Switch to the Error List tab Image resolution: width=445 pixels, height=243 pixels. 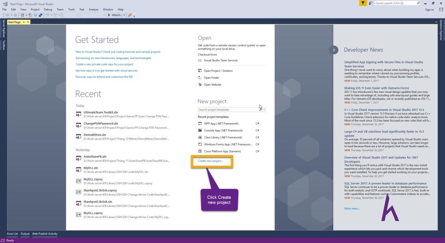(x=13, y=234)
